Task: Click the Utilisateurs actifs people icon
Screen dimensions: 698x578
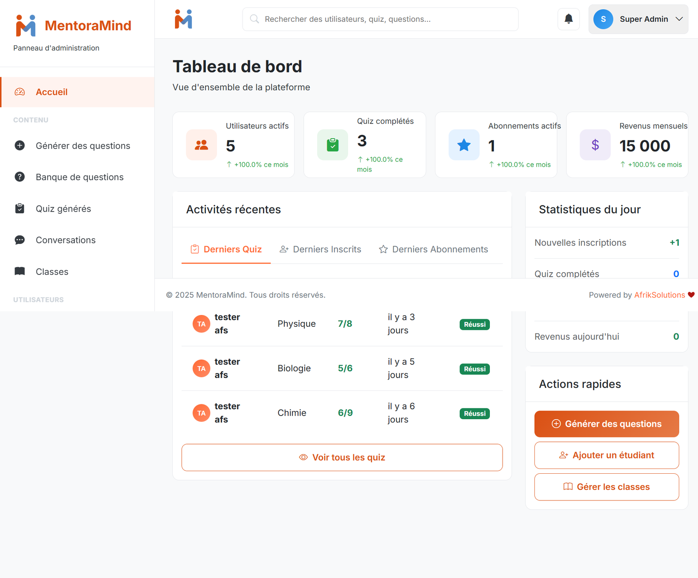Action: [x=201, y=145]
